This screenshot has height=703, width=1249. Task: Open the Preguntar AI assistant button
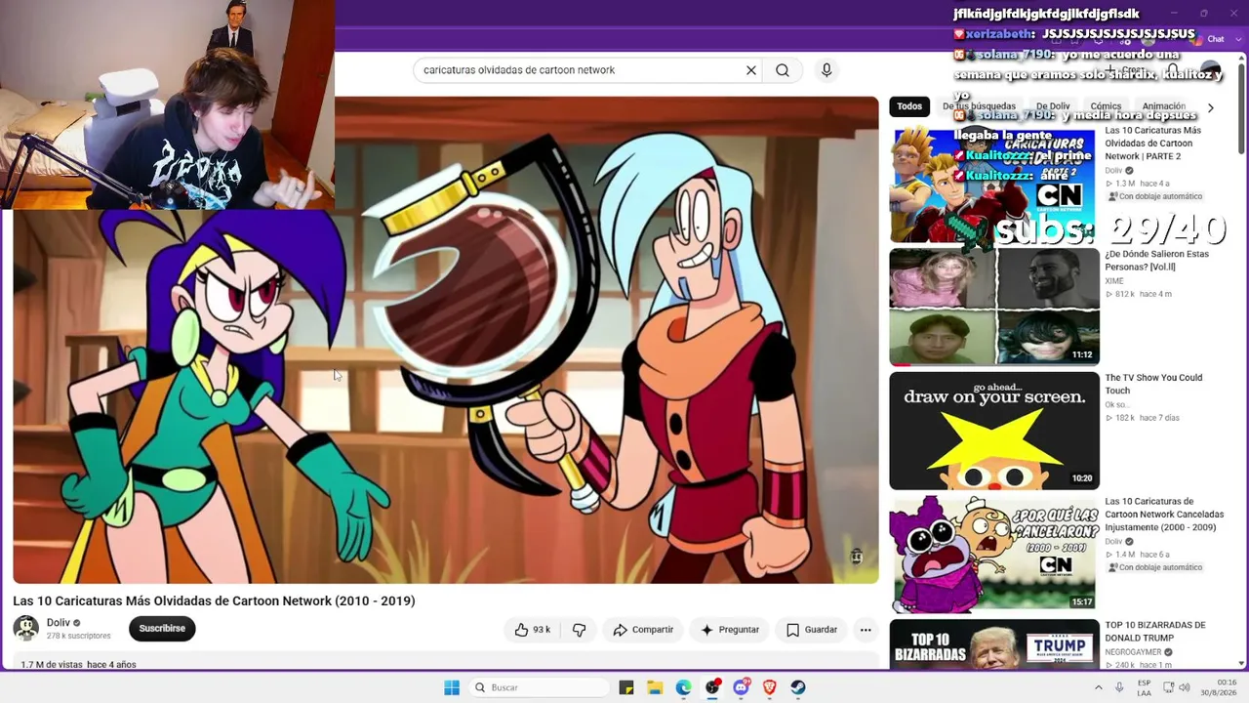[x=730, y=630]
